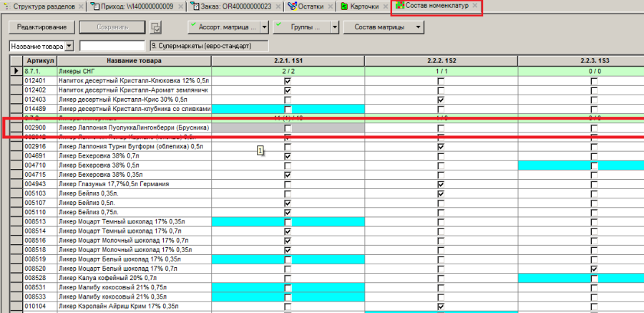Viewport: 644px width, 313px height.
Task: Uncheck 1S2 for Ликер Бейлиз 0,35л.
Action: [x=441, y=193]
